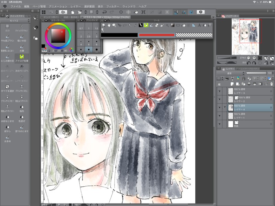275x206 pixels.
Task: Select black main color bar in tool palette
Action: click(x=119, y=35)
